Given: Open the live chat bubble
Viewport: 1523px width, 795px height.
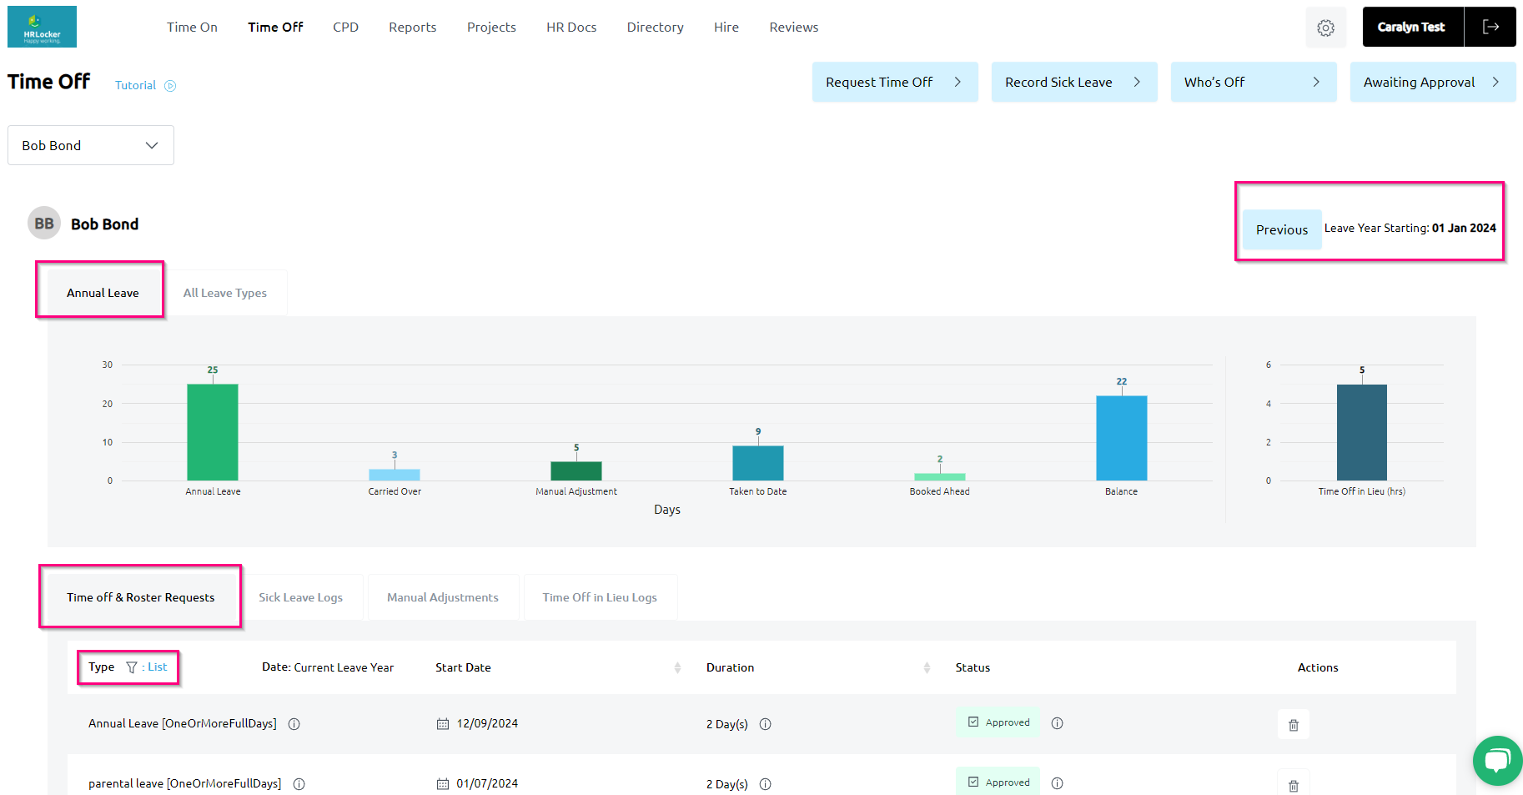Looking at the screenshot, I should coord(1497,760).
